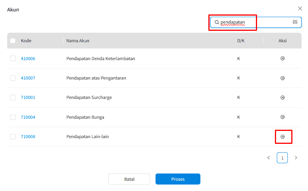The height and width of the screenshot is (191, 308).
Task: Click the Proses button
Action: tap(178, 179)
